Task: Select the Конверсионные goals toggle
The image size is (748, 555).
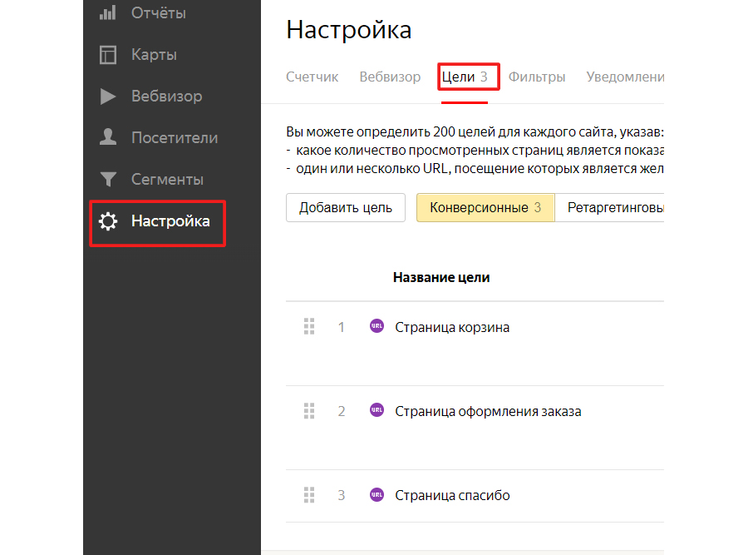Action: [485, 208]
